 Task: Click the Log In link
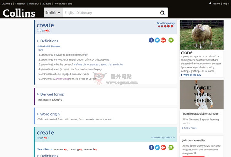[x=226, y=3]
